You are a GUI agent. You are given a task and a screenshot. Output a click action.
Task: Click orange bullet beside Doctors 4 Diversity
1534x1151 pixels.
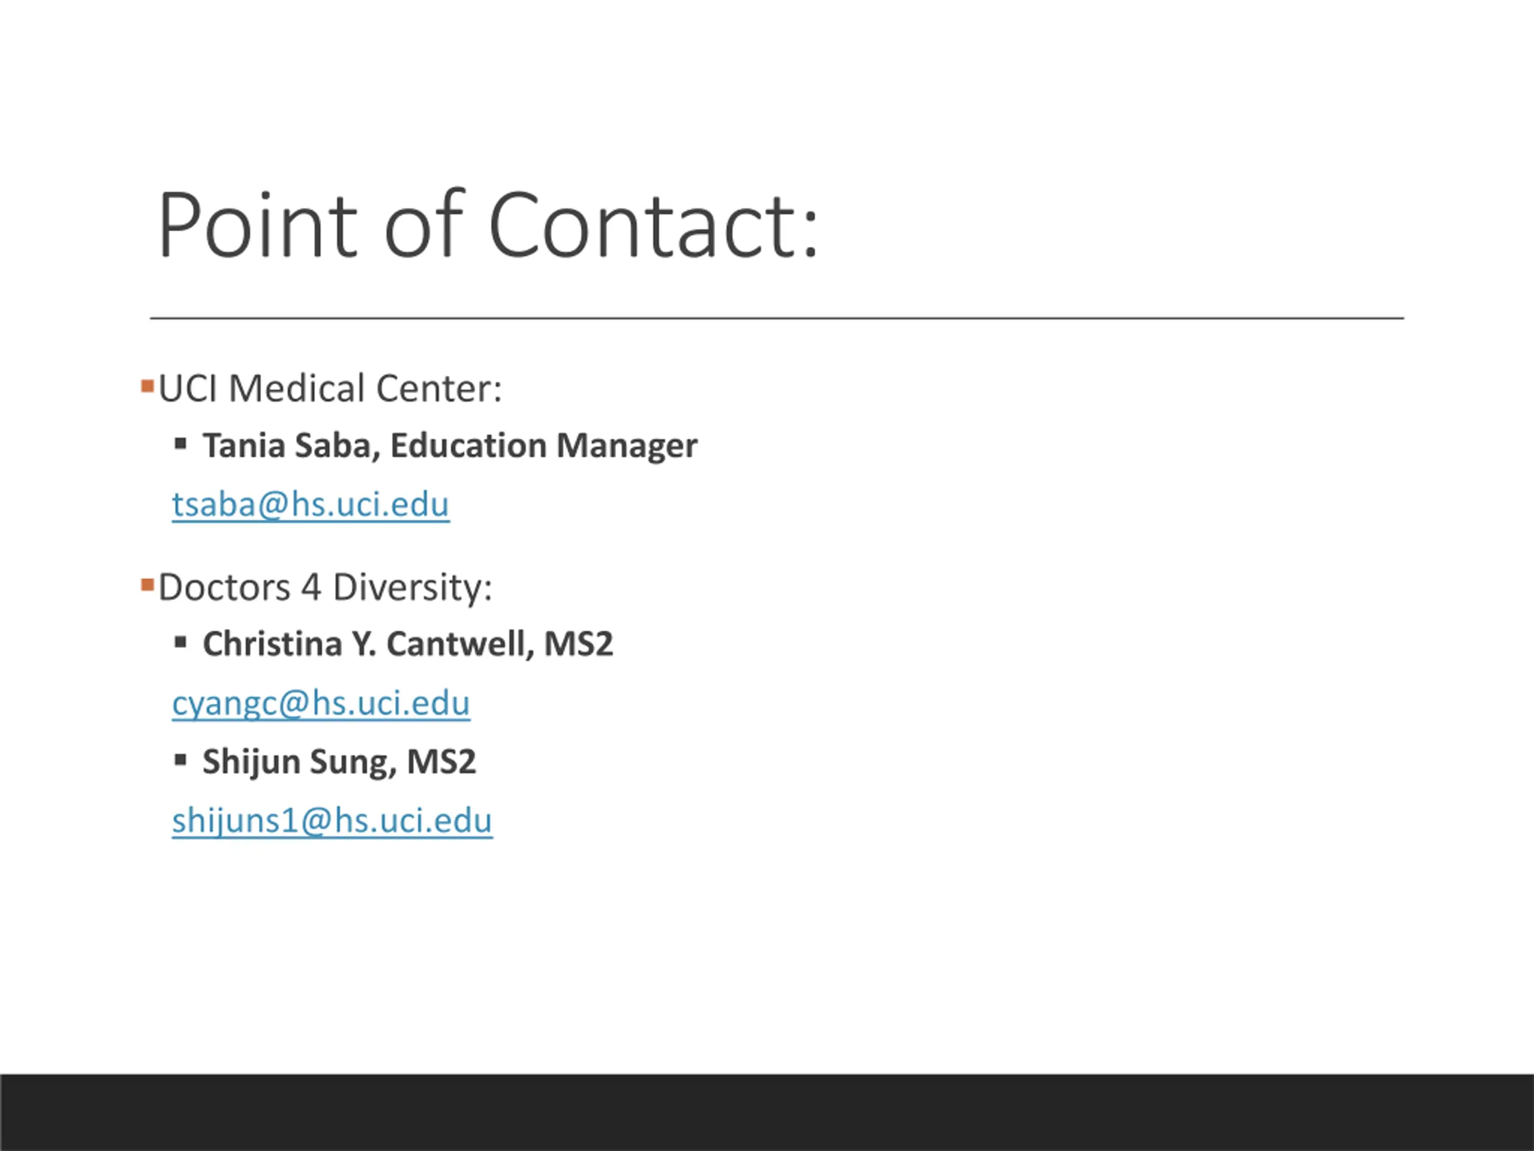(x=147, y=585)
